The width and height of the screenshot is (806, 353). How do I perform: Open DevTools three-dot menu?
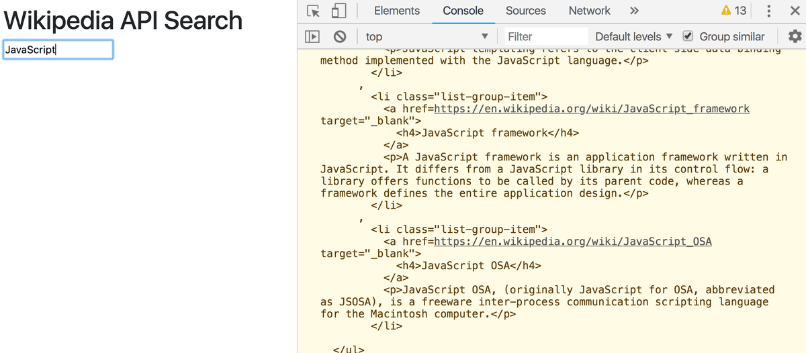(768, 11)
